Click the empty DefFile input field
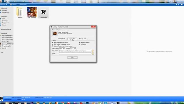This screenshot has width=184, height=104. tap(75, 53)
